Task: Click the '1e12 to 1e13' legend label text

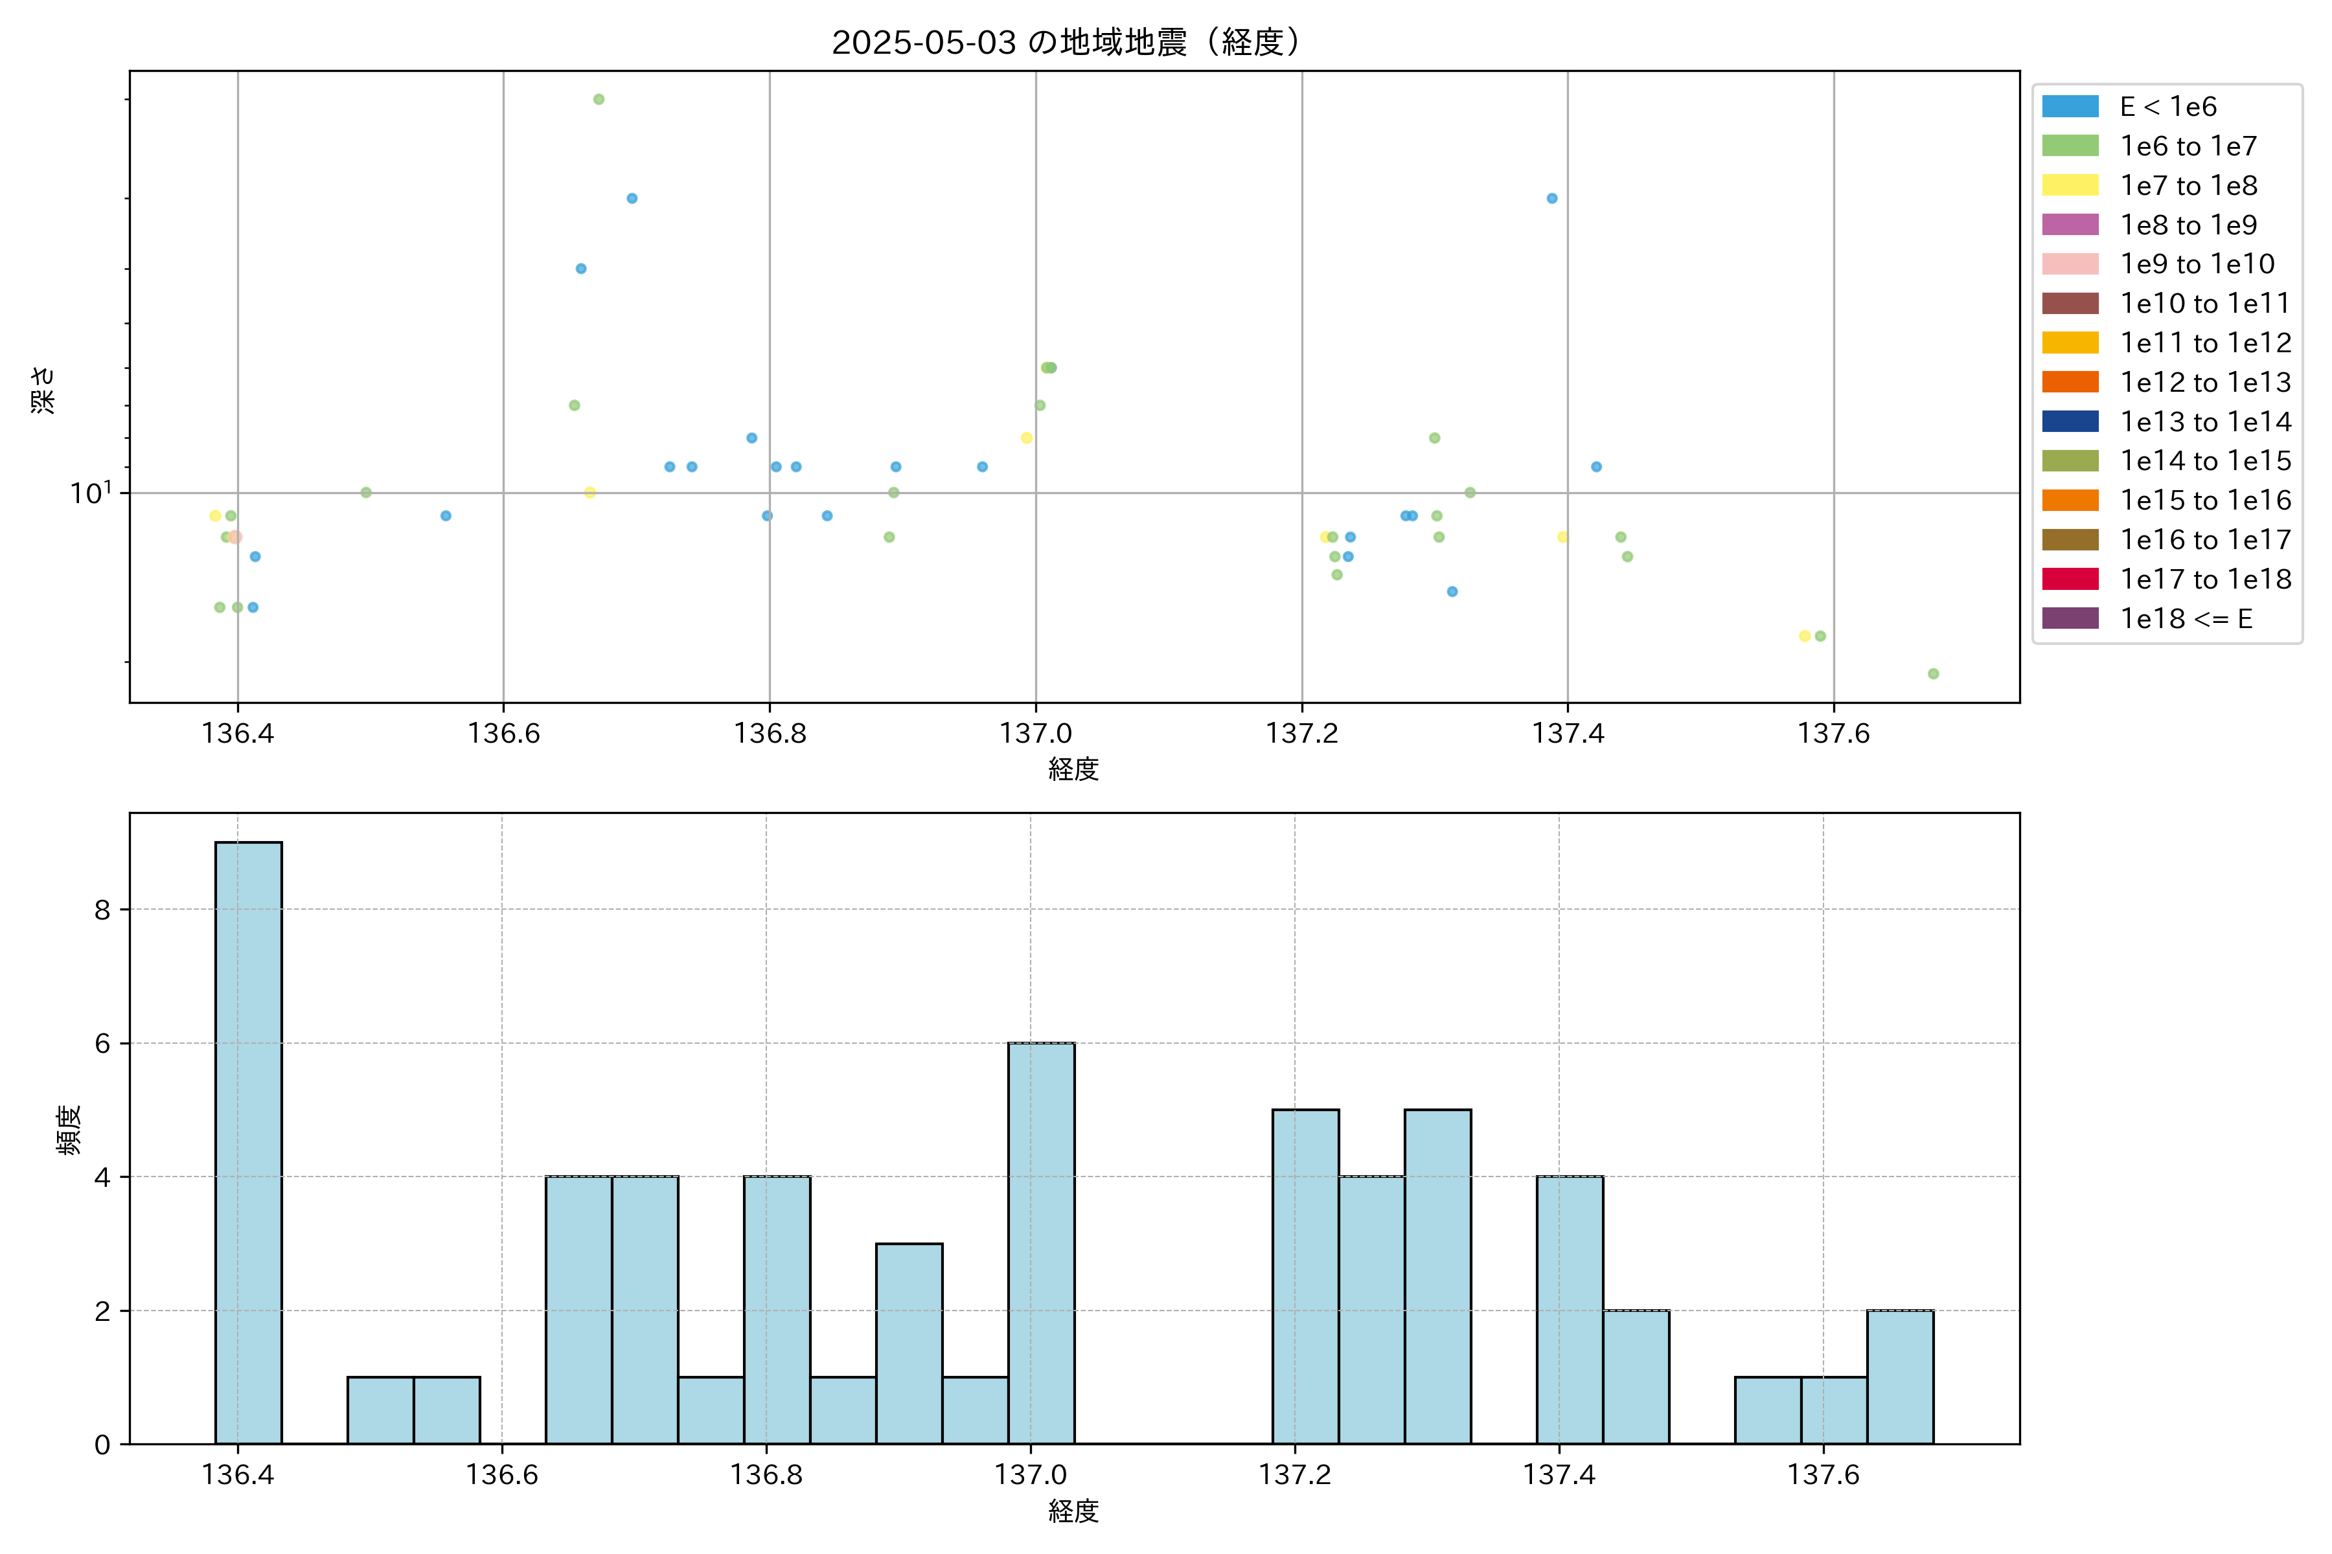Action: [2205, 383]
